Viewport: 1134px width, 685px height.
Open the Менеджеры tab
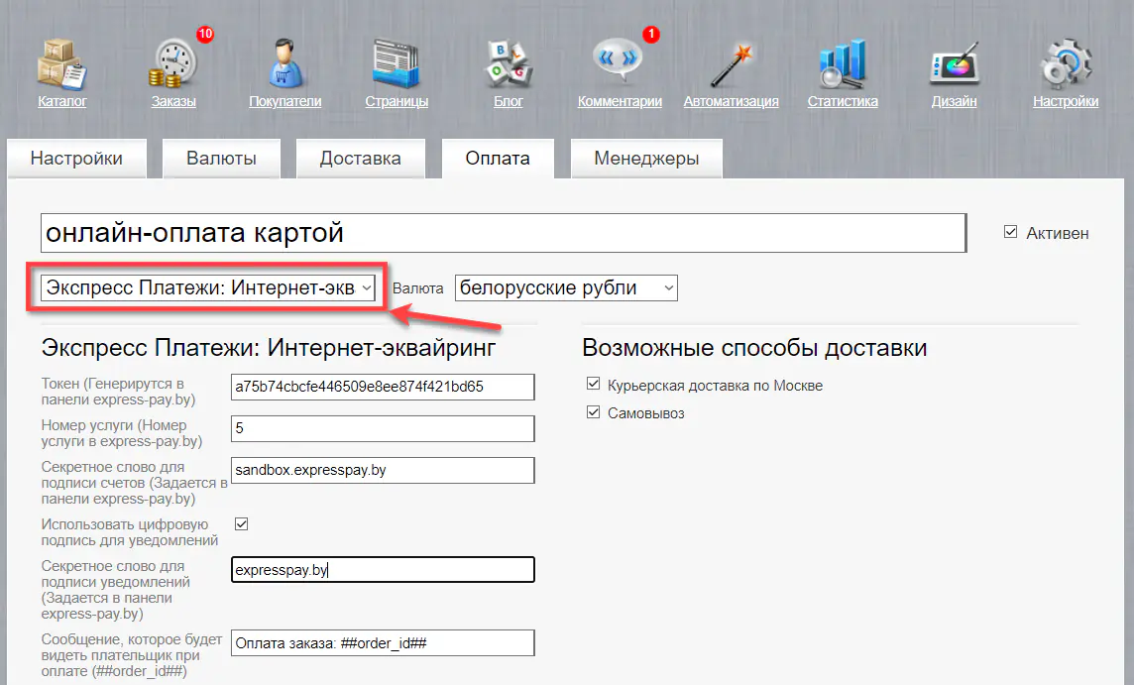[x=646, y=158]
